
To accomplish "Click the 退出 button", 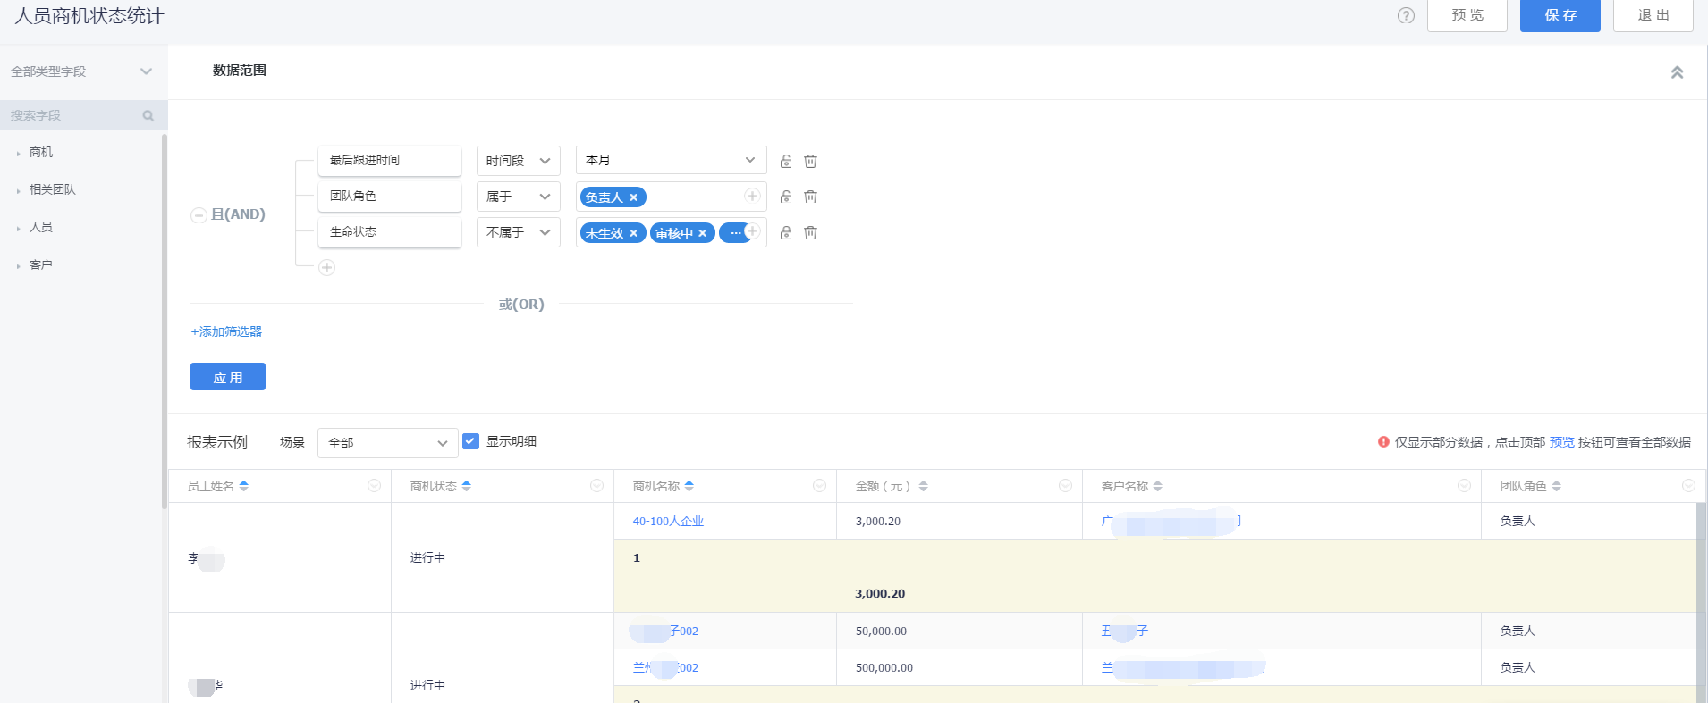I will [1653, 15].
